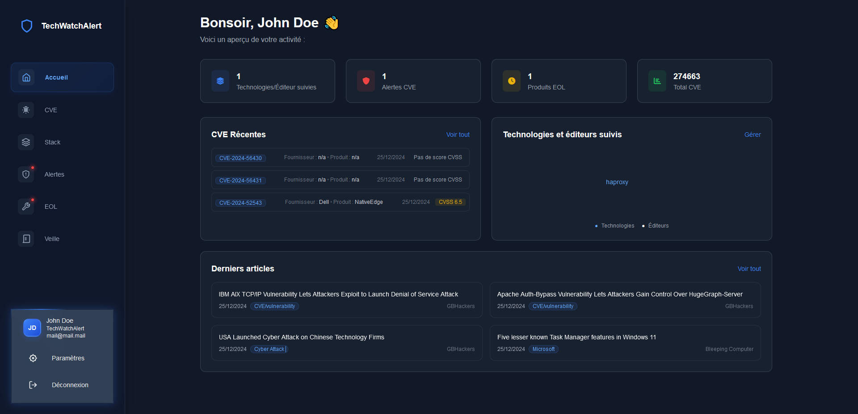Image resolution: width=858 pixels, height=414 pixels.
Task: Open IBM AIX TCP/IP Vulnerability article
Action: pyautogui.click(x=347, y=300)
